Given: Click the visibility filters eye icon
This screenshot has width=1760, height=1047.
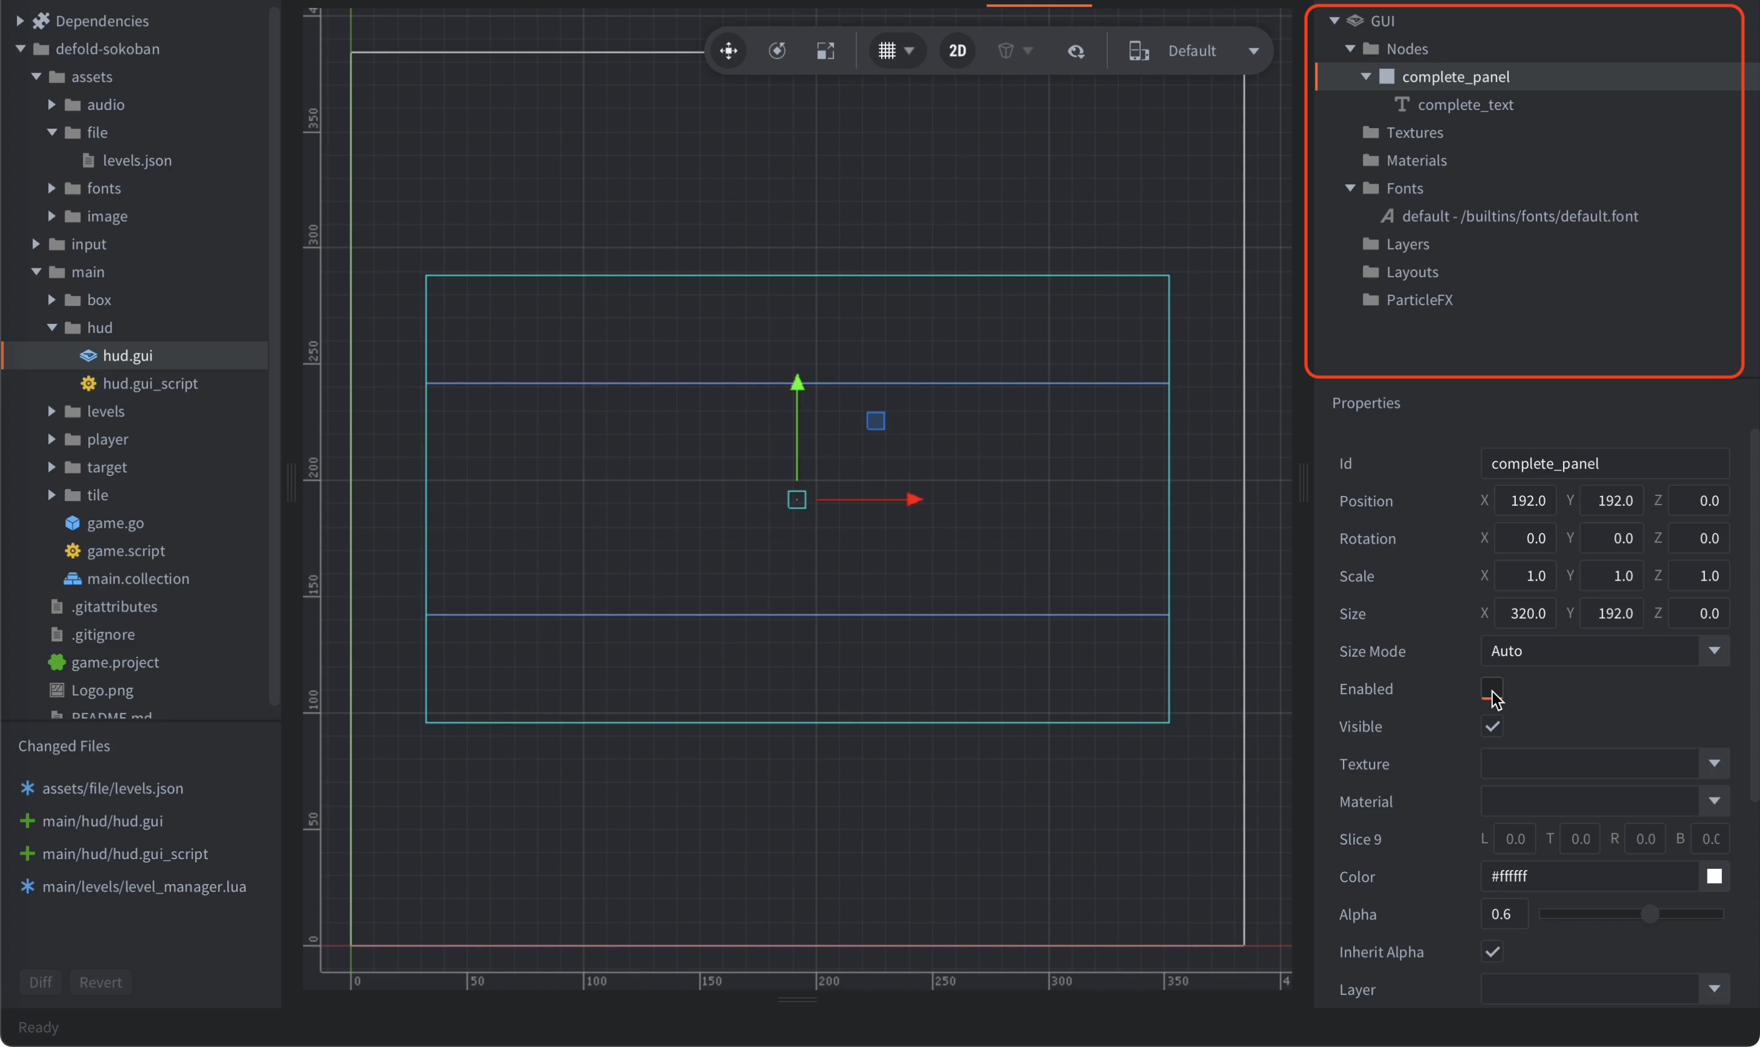Looking at the screenshot, I should point(1075,51).
